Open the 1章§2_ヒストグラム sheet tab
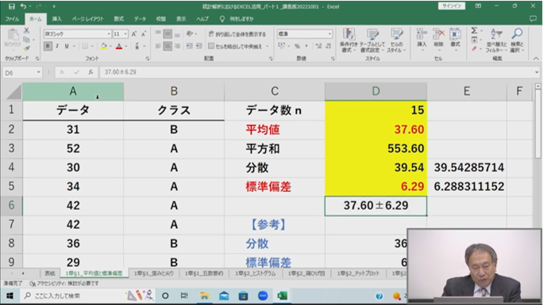The height and width of the screenshot is (305, 543). [x=255, y=273]
